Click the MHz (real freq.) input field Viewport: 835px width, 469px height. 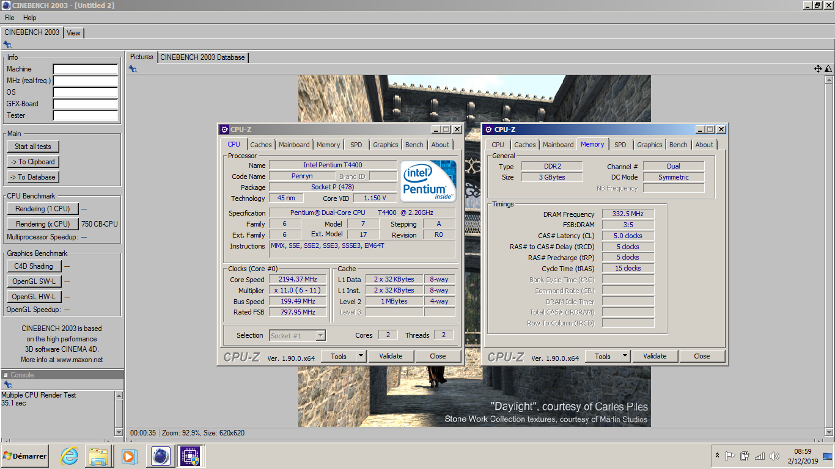click(85, 81)
